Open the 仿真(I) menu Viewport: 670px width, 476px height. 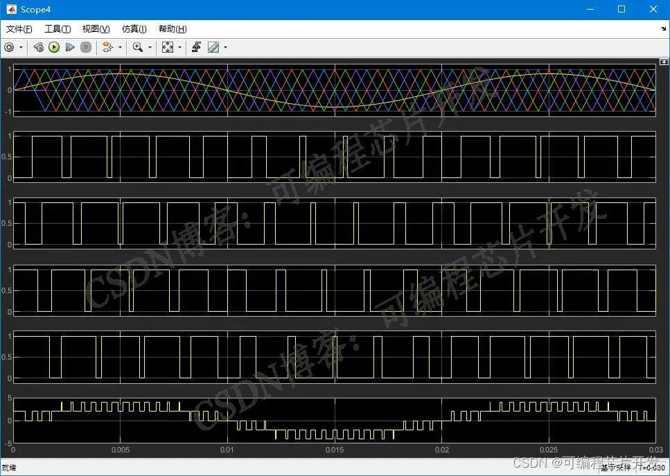coord(134,29)
